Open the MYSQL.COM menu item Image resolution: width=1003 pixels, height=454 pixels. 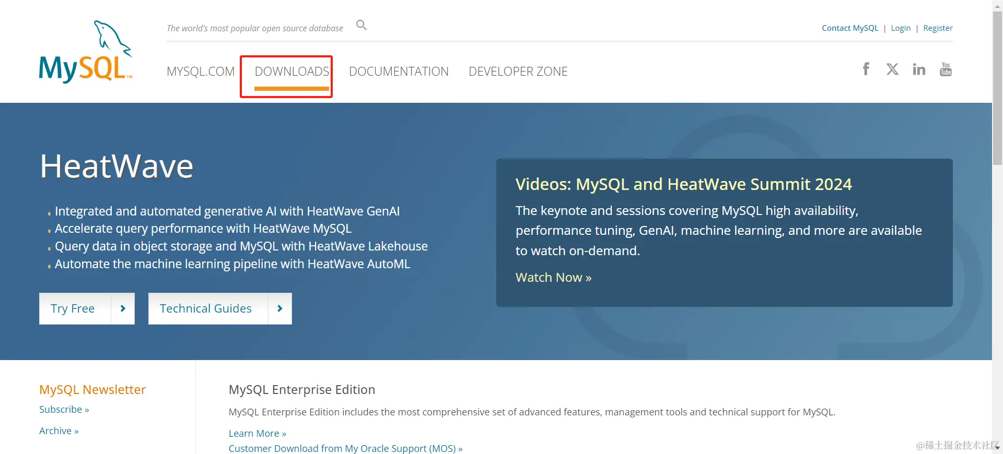click(x=201, y=71)
